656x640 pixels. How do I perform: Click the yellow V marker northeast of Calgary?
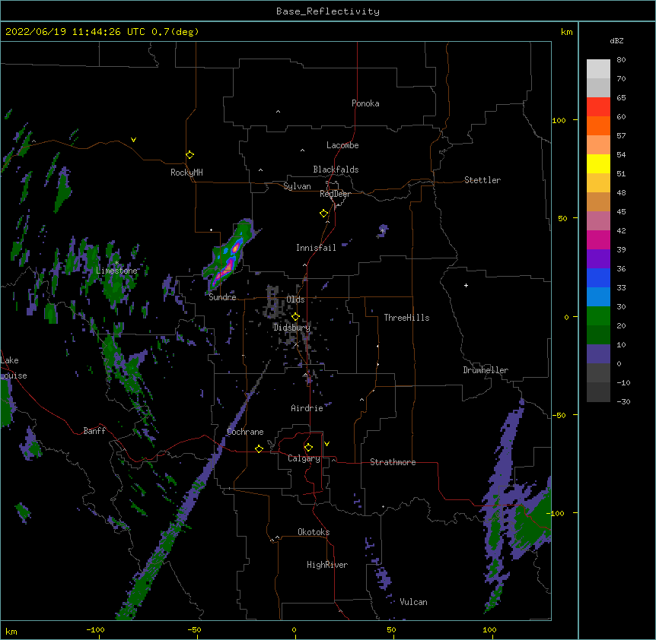(326, 444)
